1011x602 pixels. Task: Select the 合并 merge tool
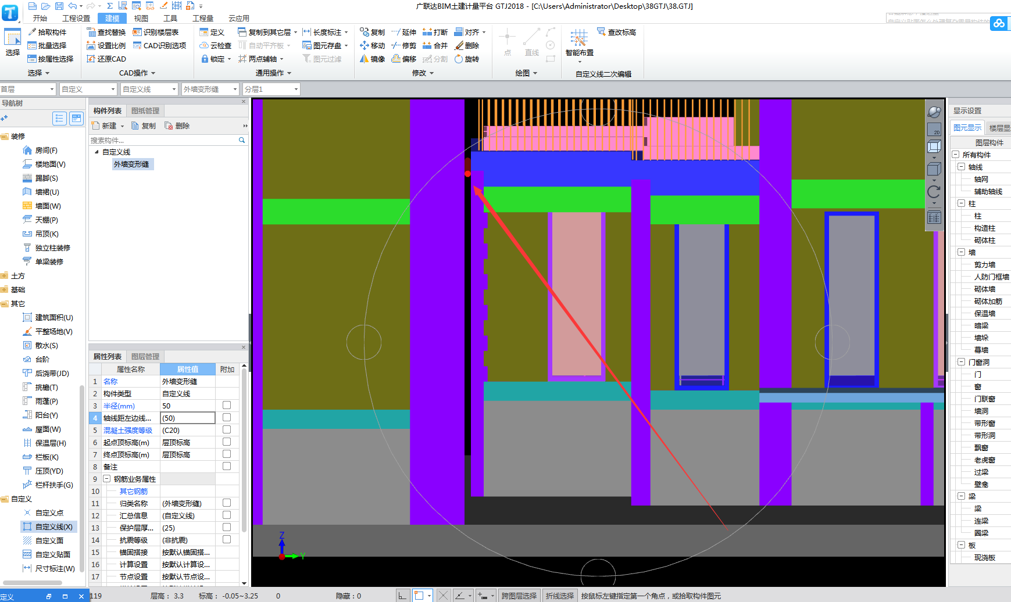click(x=435, y=45)
